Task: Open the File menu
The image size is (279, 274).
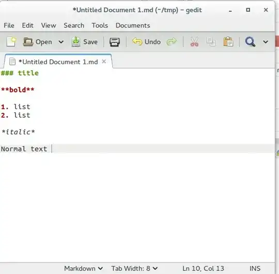Action: (x=9, y=25)
